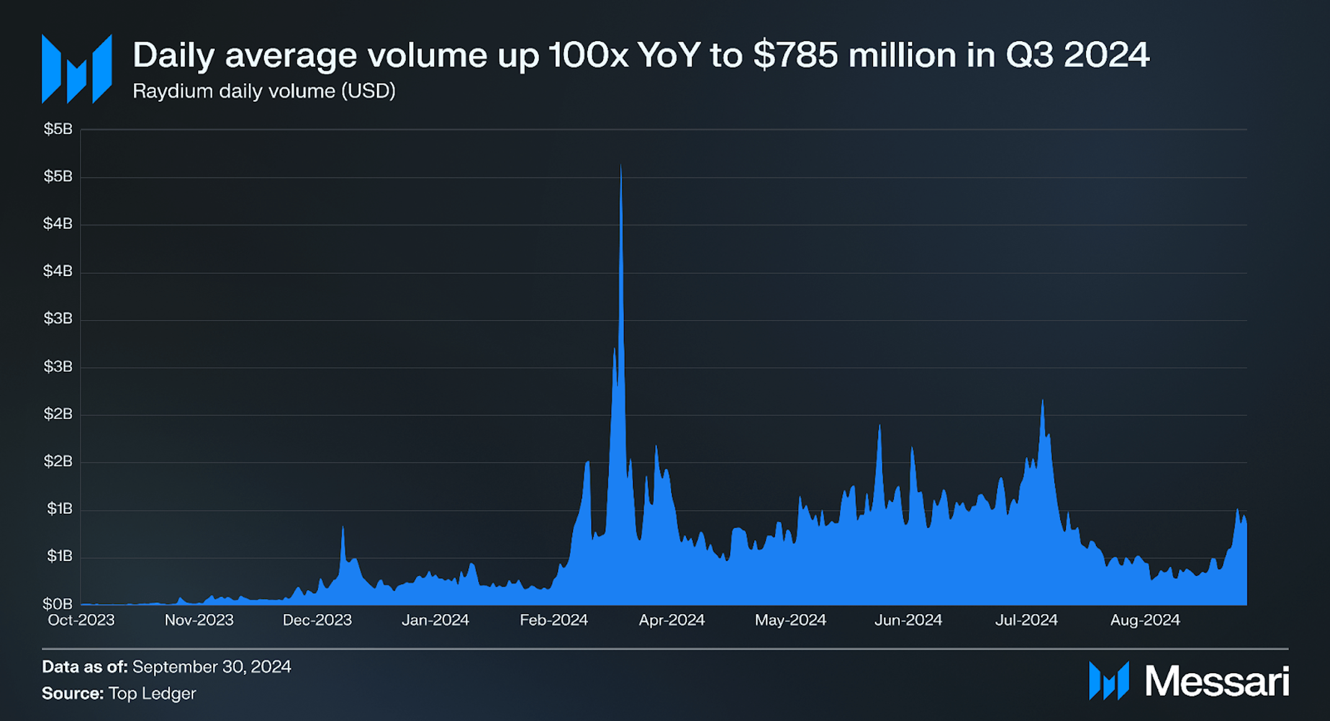Click the Apr-2024 x-axis label
Image resolution: width=1330 pixels, height=721 pixels.
pyautogui.click(x=672, y=620)
